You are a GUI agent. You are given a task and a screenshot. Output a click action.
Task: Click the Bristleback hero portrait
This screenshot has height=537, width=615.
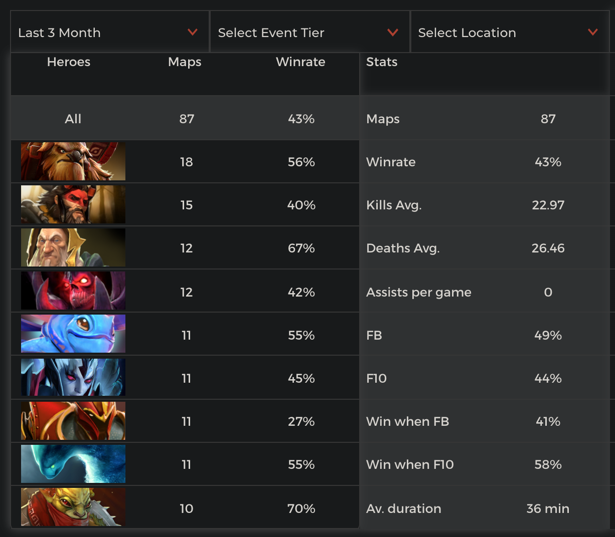[x=73, y=507]
